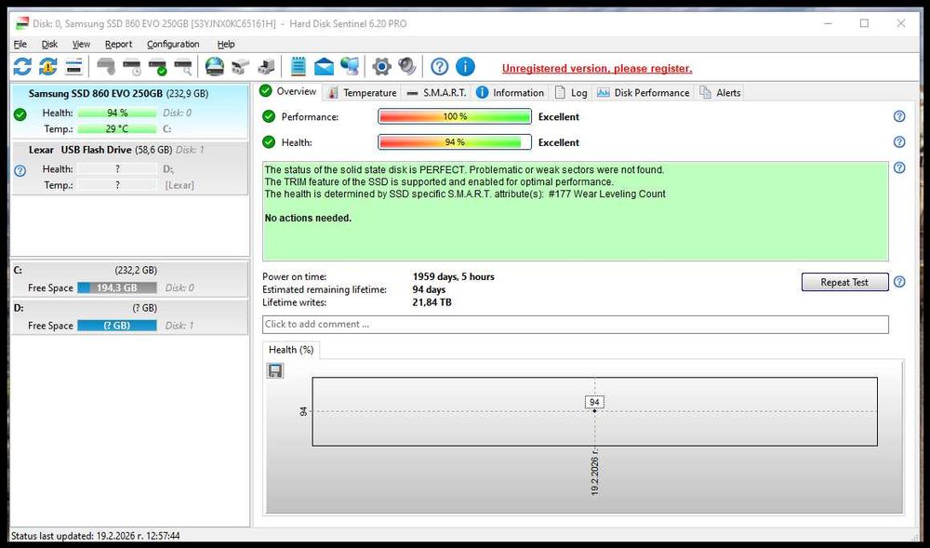This screenshot has width=930, height=548.
Task: Click the disk panel list toolbar icon
Action: tap(74, 66)
